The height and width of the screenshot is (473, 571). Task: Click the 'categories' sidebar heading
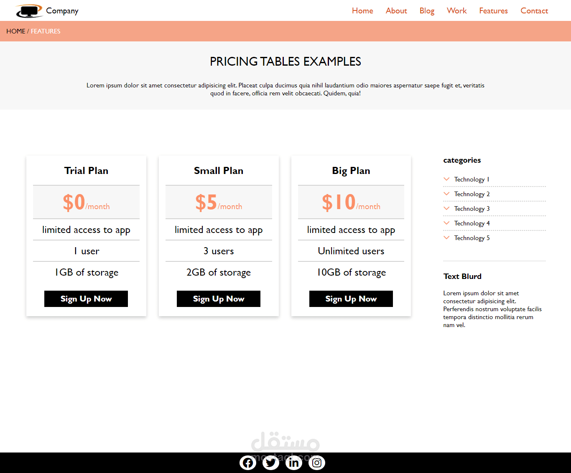[x=462, y=160]
